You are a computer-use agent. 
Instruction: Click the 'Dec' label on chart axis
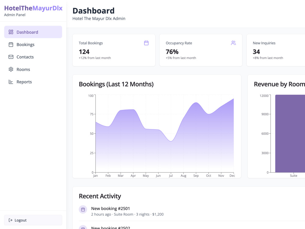(232, 176)
